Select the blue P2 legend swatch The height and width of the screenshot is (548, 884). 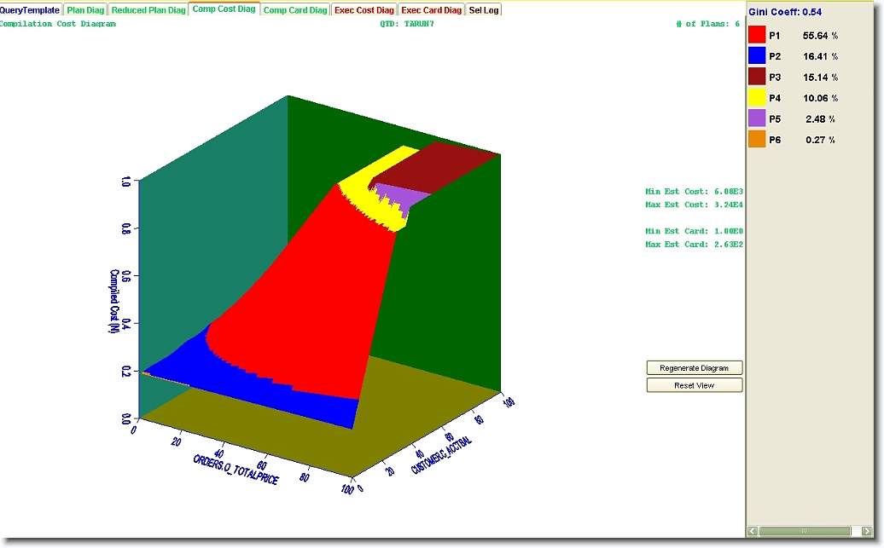tap(757, 56)
